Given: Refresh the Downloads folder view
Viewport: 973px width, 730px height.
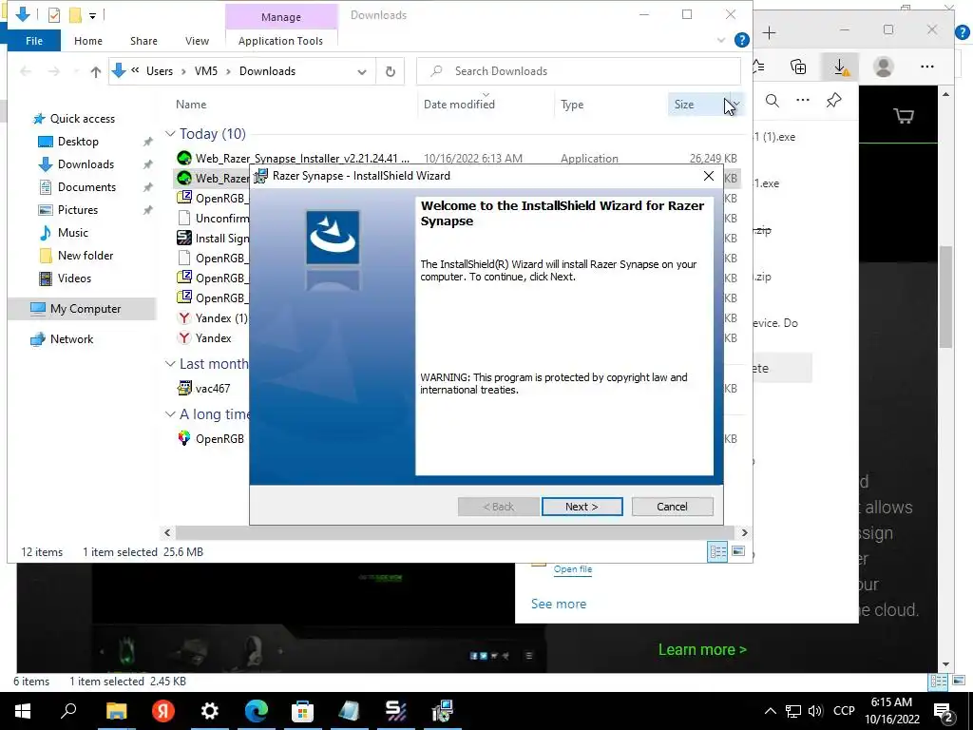Looking at the screenshot, I should [391, 71].
